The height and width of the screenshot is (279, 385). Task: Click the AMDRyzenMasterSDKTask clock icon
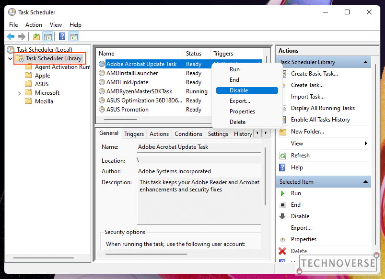[102, 91]
